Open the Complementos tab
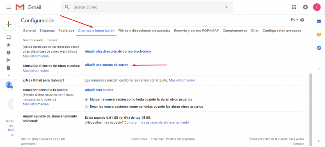 point(235,31)
